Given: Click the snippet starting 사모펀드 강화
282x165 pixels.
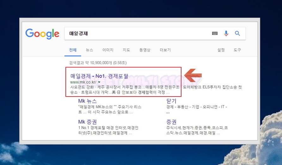Looking at the screenshot, I should click(x=156, y=90).
